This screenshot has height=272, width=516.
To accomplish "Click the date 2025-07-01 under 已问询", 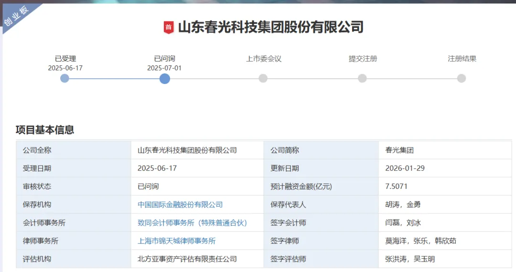I will click(164, 68).
